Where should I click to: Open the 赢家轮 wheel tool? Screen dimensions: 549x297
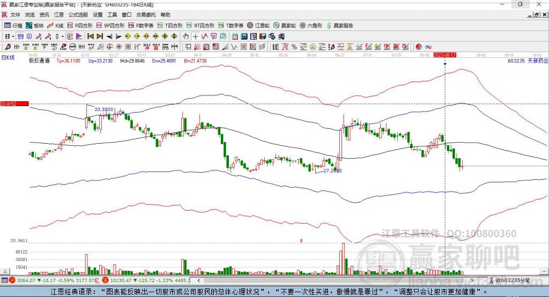point(284,26)
